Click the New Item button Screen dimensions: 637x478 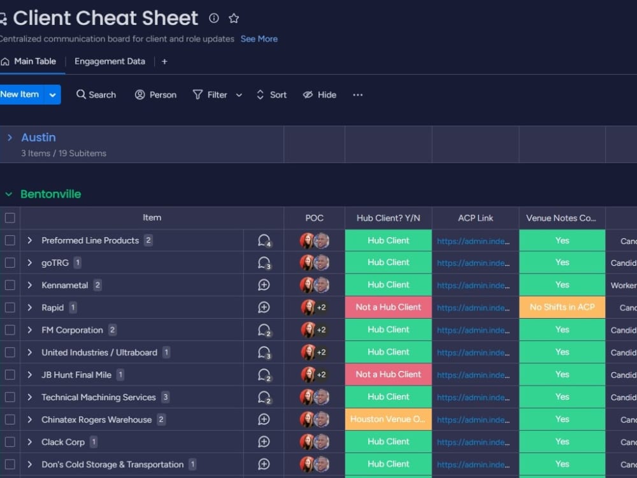click(22, 95)
